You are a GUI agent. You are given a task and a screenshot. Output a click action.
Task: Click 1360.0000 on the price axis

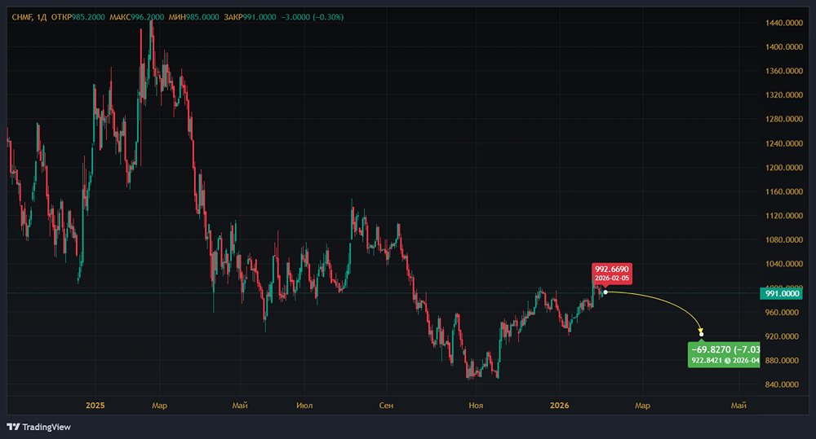point(784,71)
